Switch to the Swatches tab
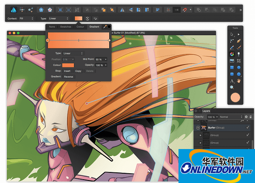The width and height of the screenshot is (255, 183). tap(65, 27)
